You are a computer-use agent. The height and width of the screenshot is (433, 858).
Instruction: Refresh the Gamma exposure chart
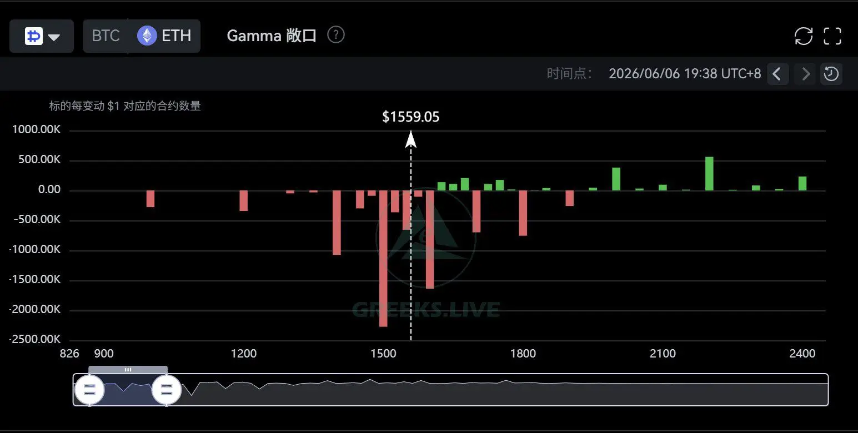[804, 36]
